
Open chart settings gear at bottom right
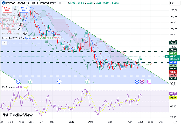pyautogui.click(x=175, y=122)
